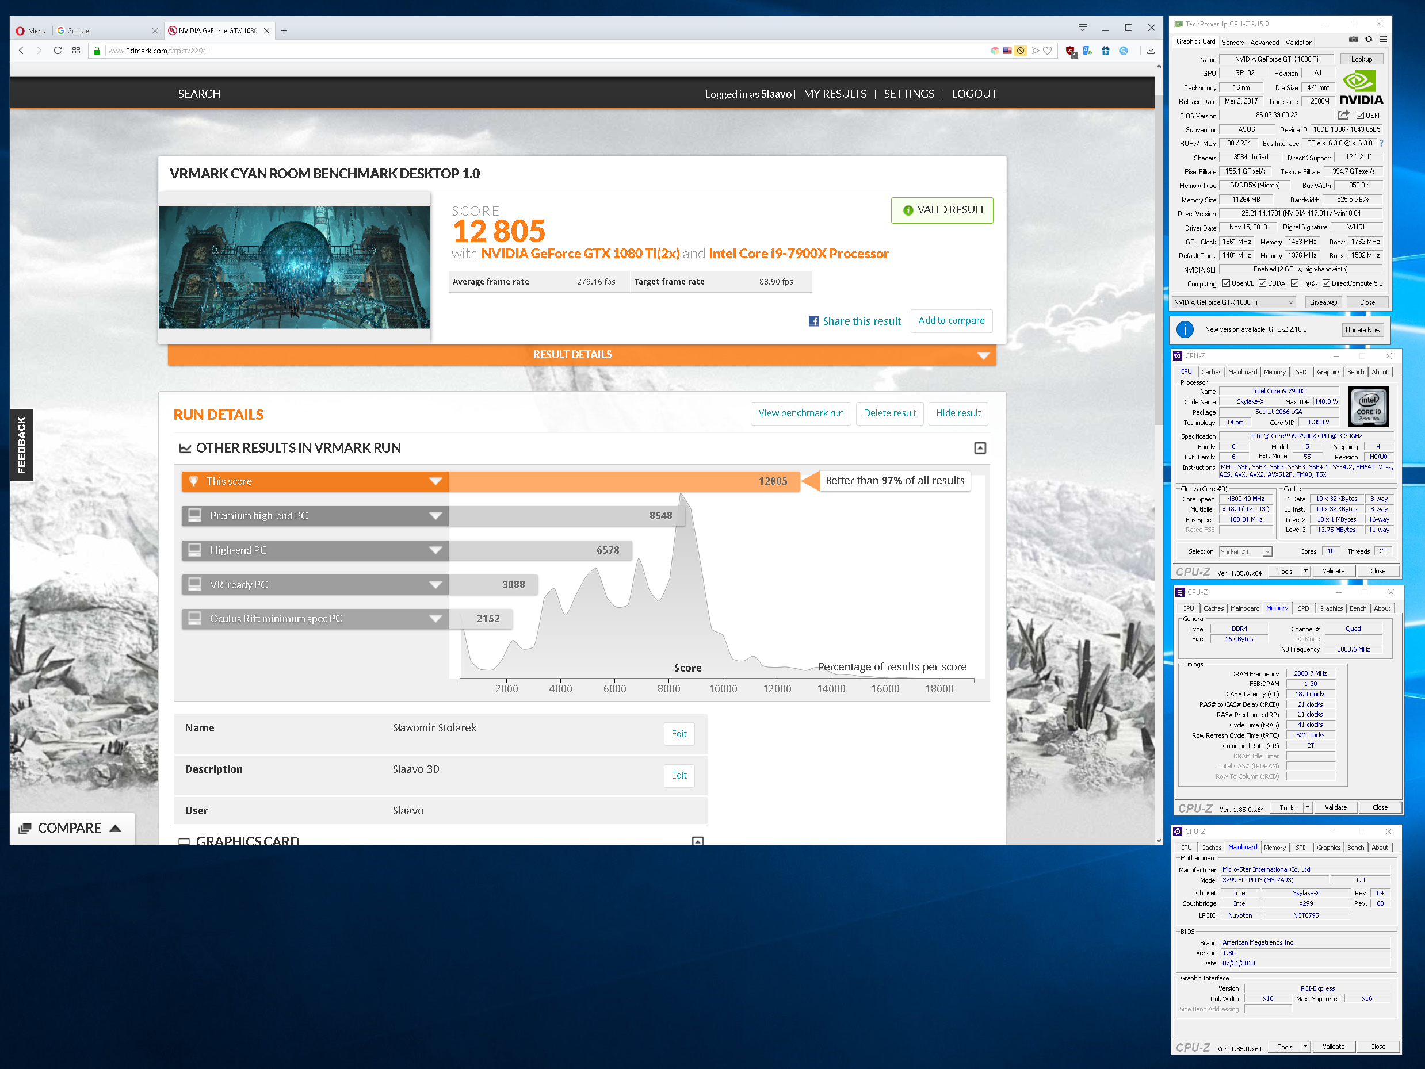Click the Bus Interface question mark in GPU-Z
1425x1069 pixels.
[1381, 144]
